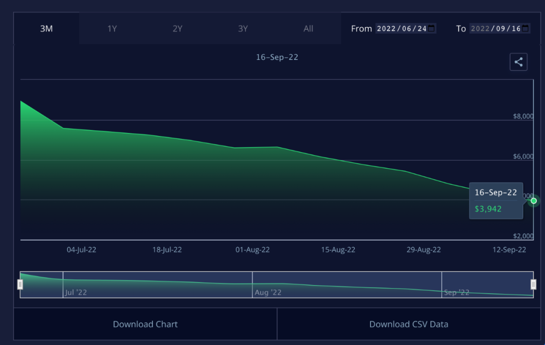Viewport: 545px width, 345px height.
Task: Open the To date calendar picker icon
Action: (x=525, y=29)
